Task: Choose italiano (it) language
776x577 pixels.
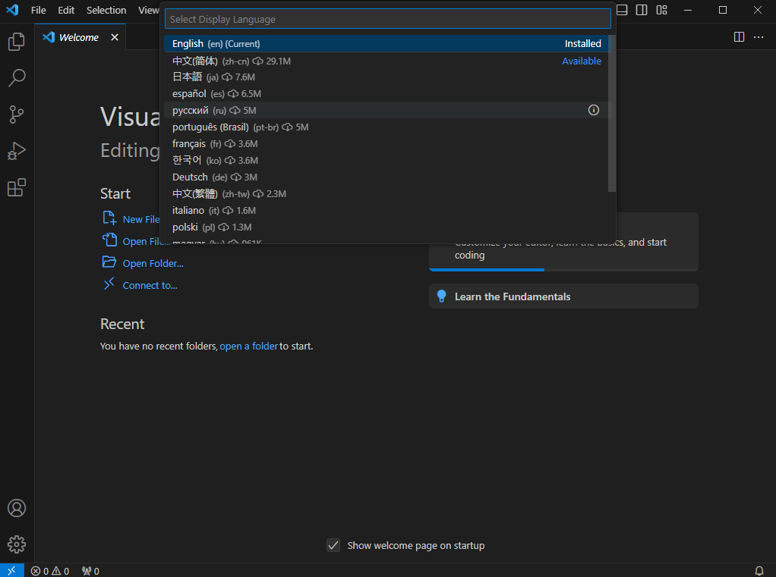Action: [x=386, y=211]
